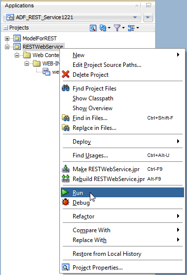The height and width of the screenshot is (275, 187).
Task: Click the RESTWebService project icon
Action: point(17,47)
